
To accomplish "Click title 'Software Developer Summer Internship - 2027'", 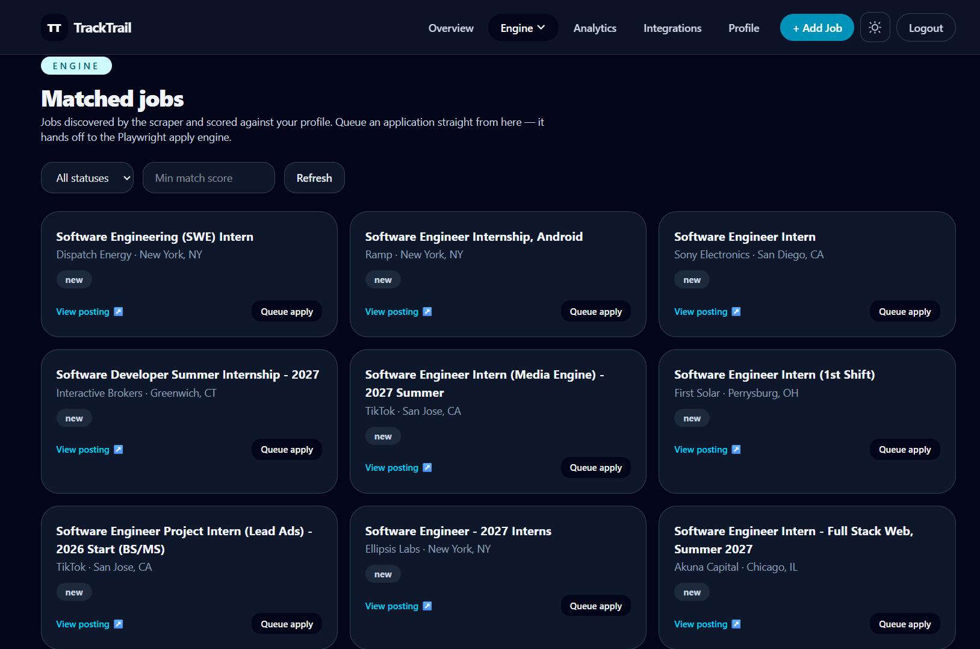I will click(x=188, y=374).
